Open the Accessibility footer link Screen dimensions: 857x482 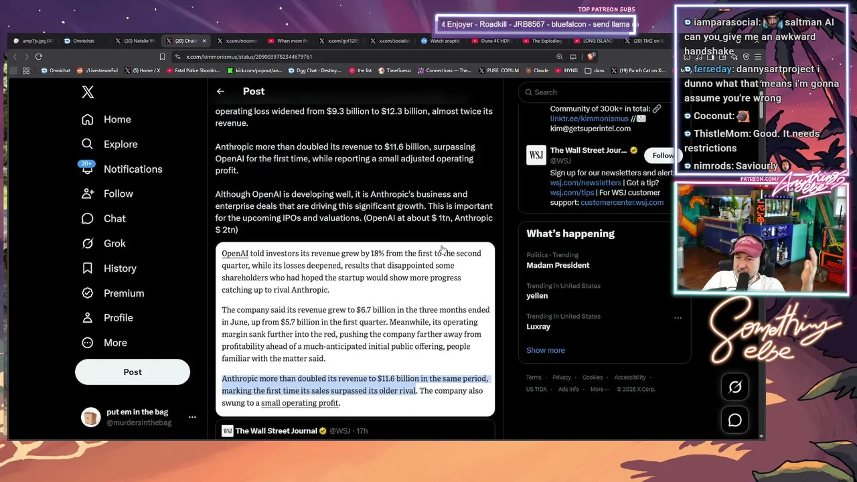point(630,378)
